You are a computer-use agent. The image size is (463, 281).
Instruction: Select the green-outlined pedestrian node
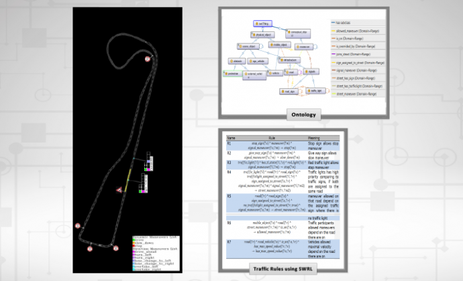point(233,74)
